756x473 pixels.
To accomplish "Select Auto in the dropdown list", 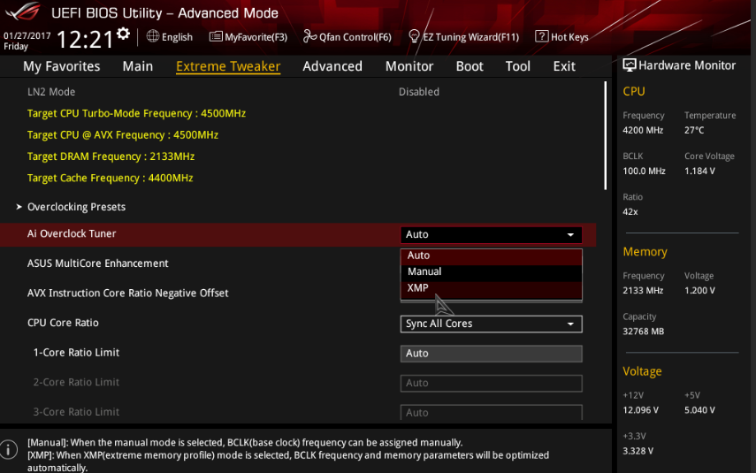I will [491, 256].
